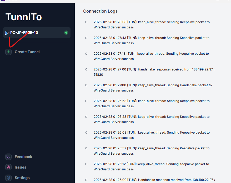This screenshot has width=231, height=183.
Task: Click the green connection status dot
Action: click(x=66, y=33)
